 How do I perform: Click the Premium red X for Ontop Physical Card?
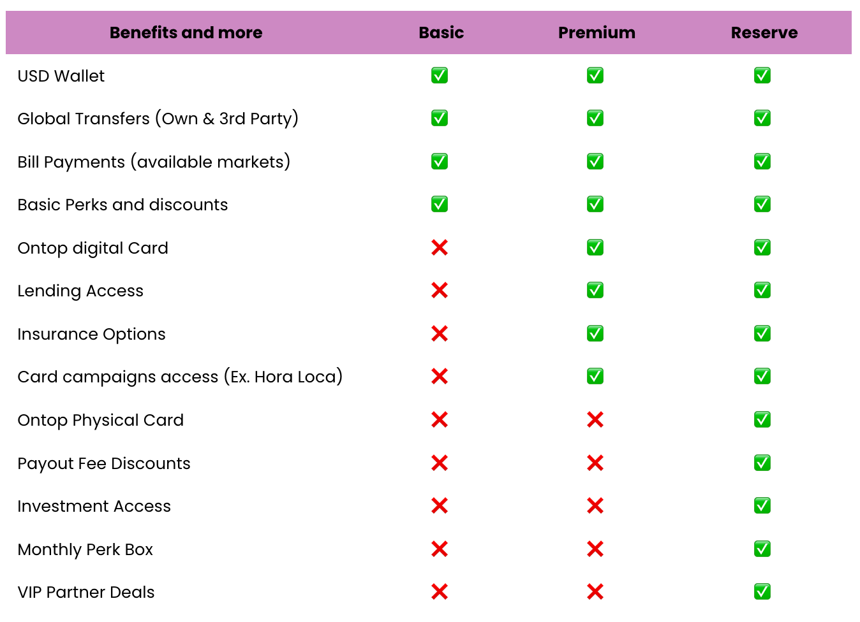595,419
